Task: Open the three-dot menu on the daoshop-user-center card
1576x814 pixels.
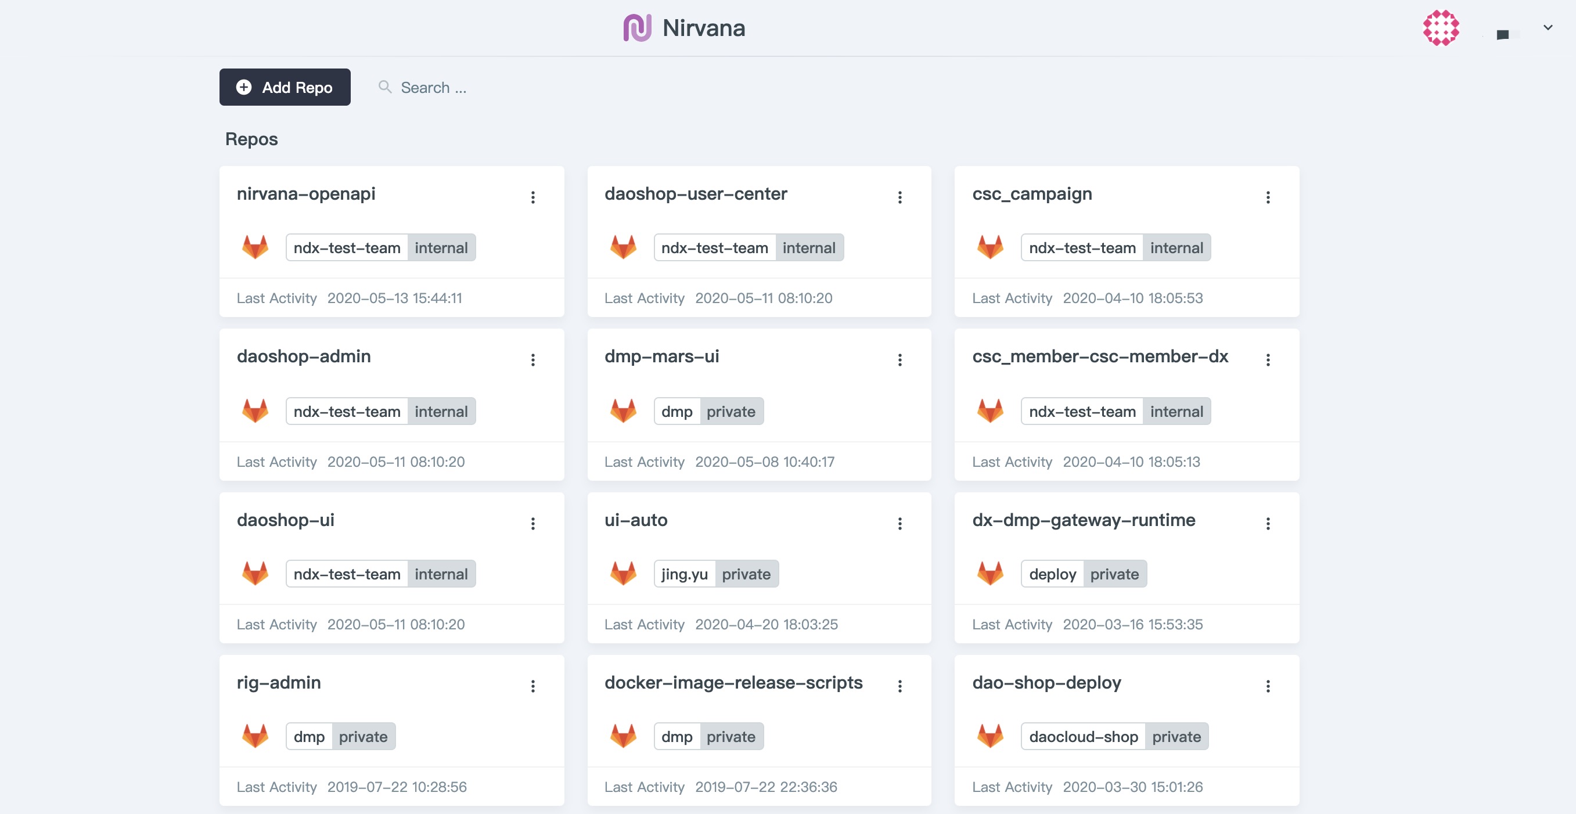Action: tap(899, 197)
